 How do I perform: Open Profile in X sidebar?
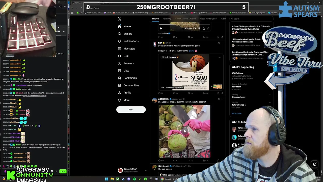tap(125, 93)
